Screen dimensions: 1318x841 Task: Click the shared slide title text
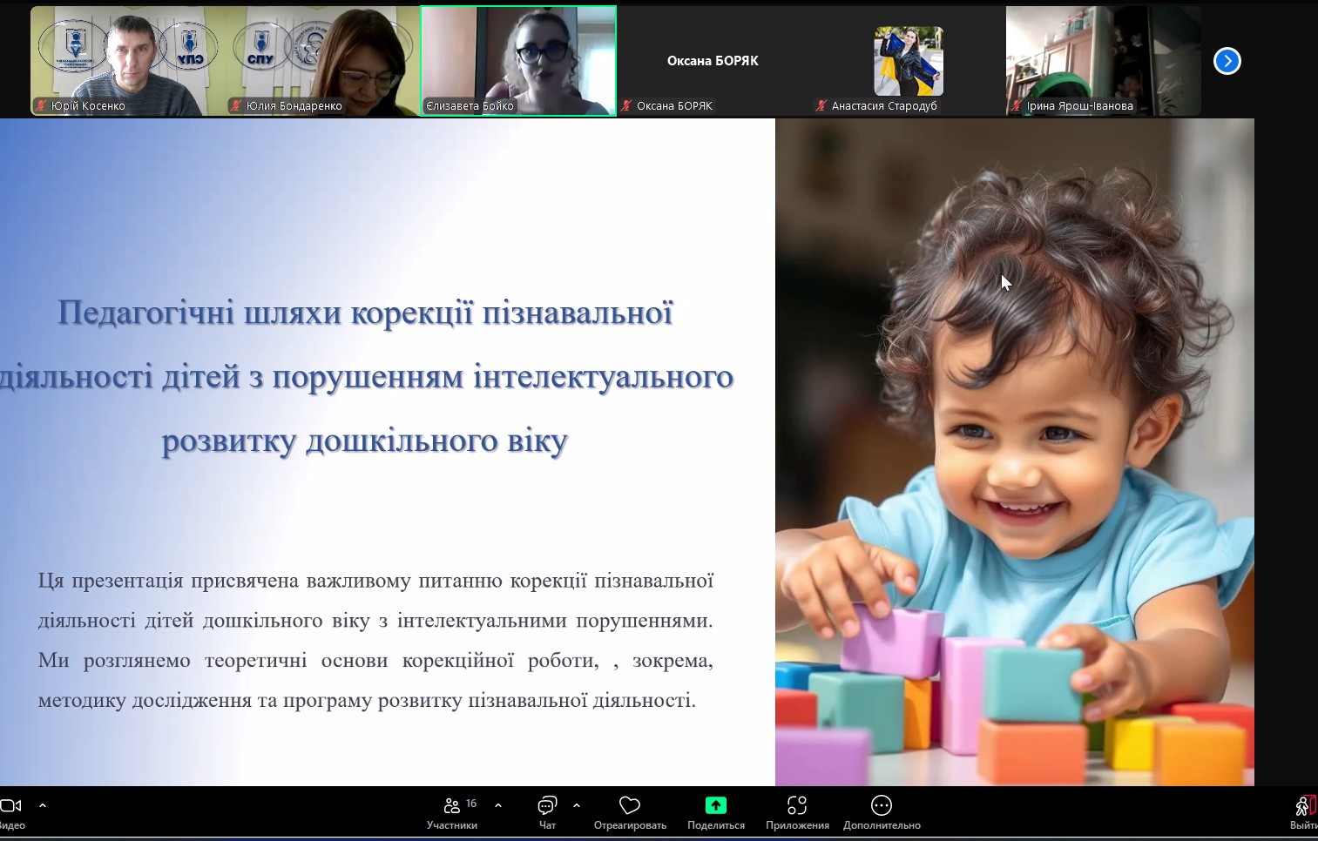(x=366, y=376)
